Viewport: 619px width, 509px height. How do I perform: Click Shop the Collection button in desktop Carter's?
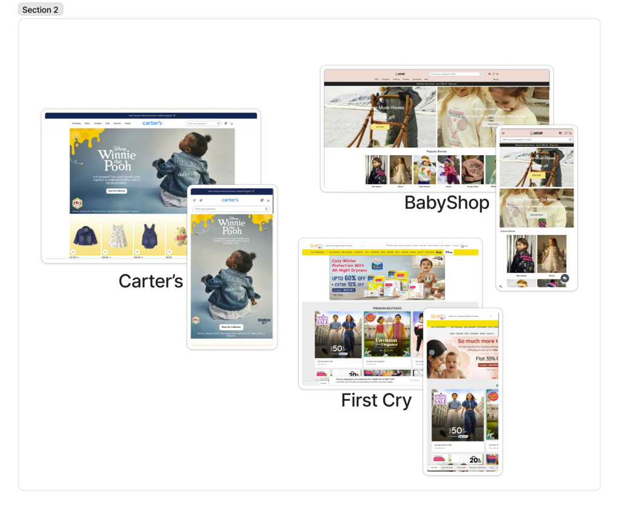(117, 191)
